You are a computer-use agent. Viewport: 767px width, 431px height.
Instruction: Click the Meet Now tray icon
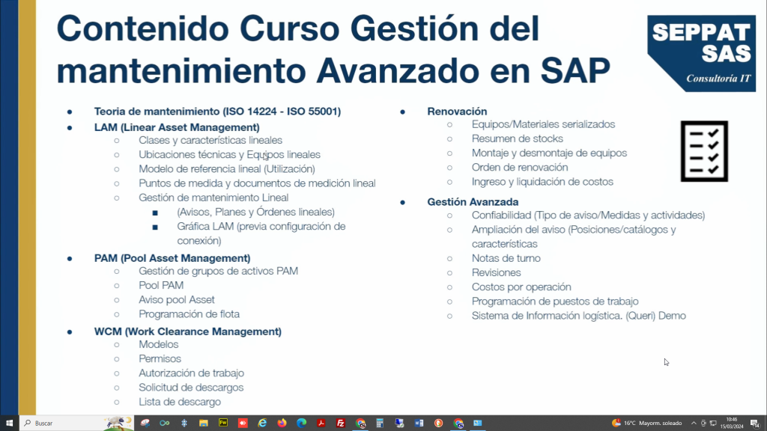coord(703,424)
